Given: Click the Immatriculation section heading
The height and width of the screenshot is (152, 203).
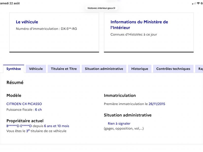Looking at the screenshot, I should coord(120,96).
